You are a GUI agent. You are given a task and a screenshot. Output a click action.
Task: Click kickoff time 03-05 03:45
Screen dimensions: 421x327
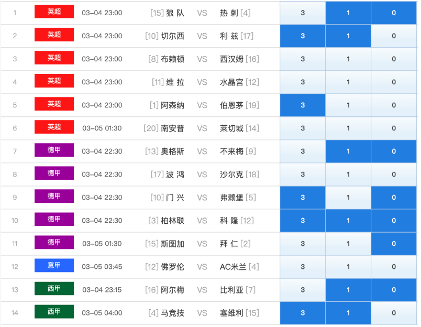(102, 267)
